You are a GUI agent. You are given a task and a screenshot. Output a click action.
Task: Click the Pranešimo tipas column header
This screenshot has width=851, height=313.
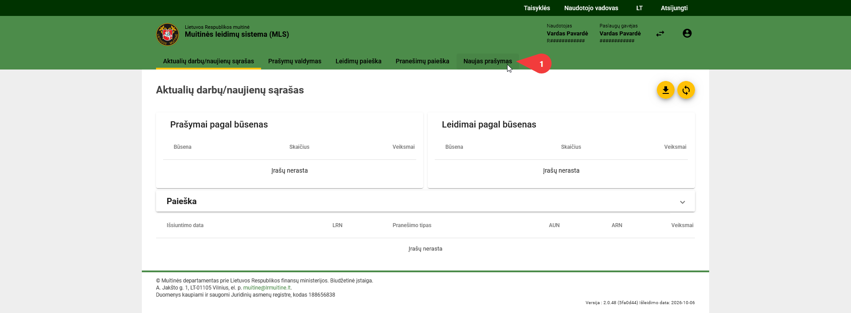(412, 225)
